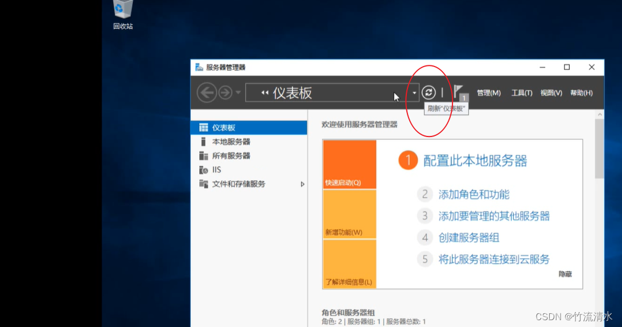The image size is (622, 327).
Task: Minimize the Server Manager window
Action: tap(542, 67)
